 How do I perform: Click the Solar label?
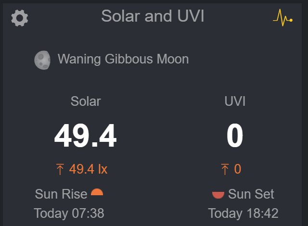click(86, 101)
